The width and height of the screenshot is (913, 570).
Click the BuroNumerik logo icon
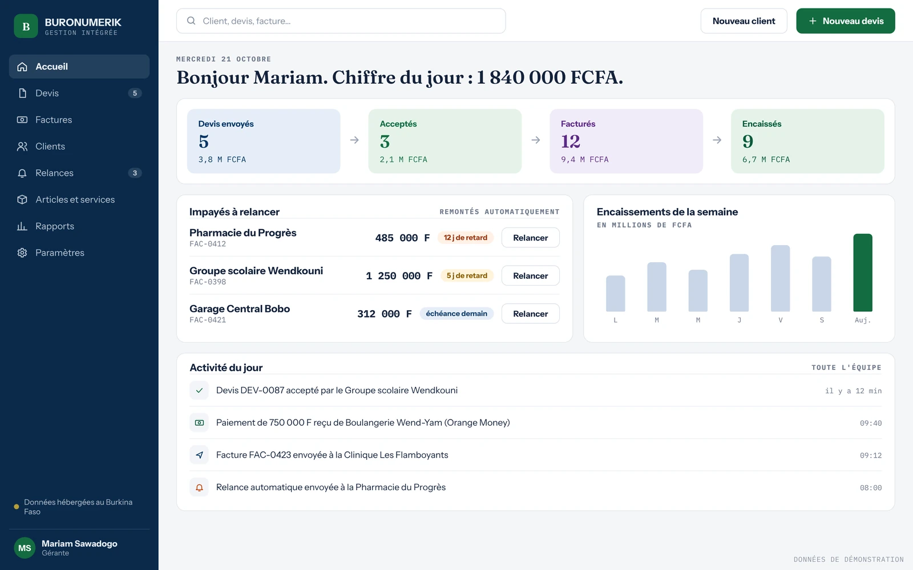[26, 26]
